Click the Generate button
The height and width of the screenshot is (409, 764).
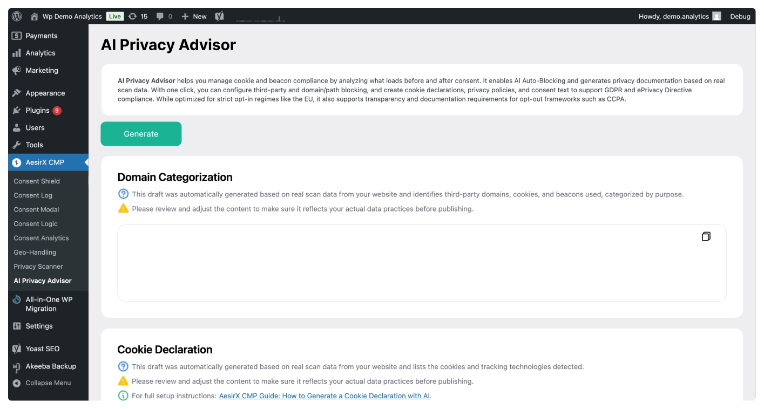[x=141, y=134]
